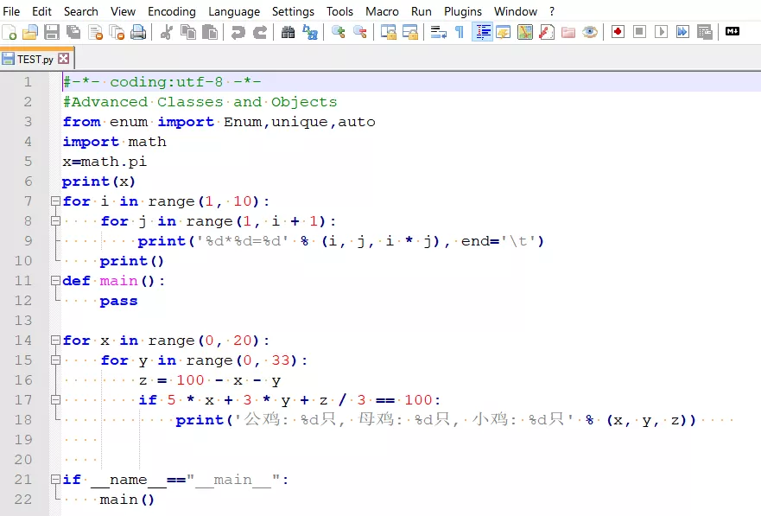Collapse fold at line 8 inner loop
Image resolution: width=761 pixels, height=516 pixels.
[x=56, y=221]
